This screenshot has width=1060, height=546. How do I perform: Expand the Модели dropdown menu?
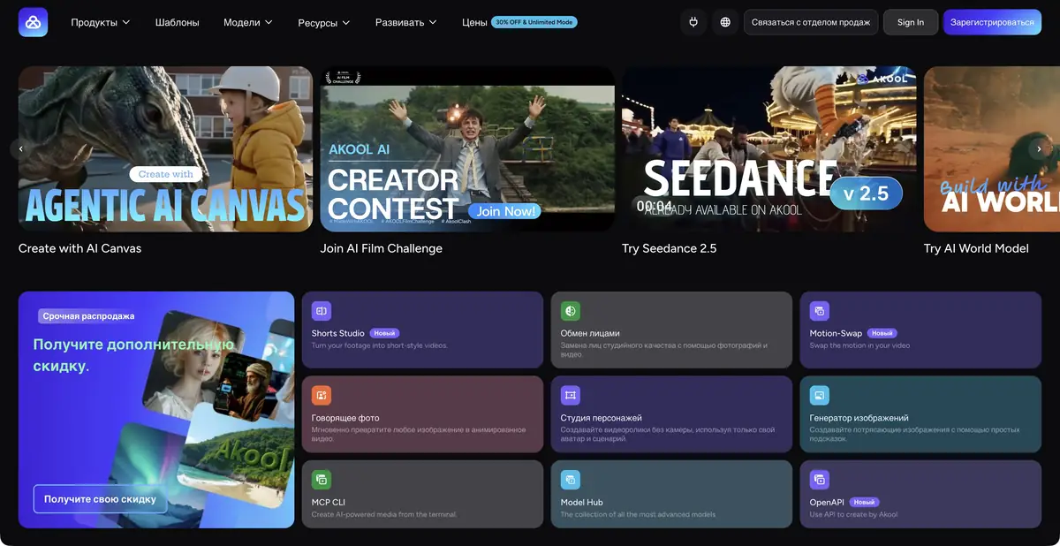248,22
